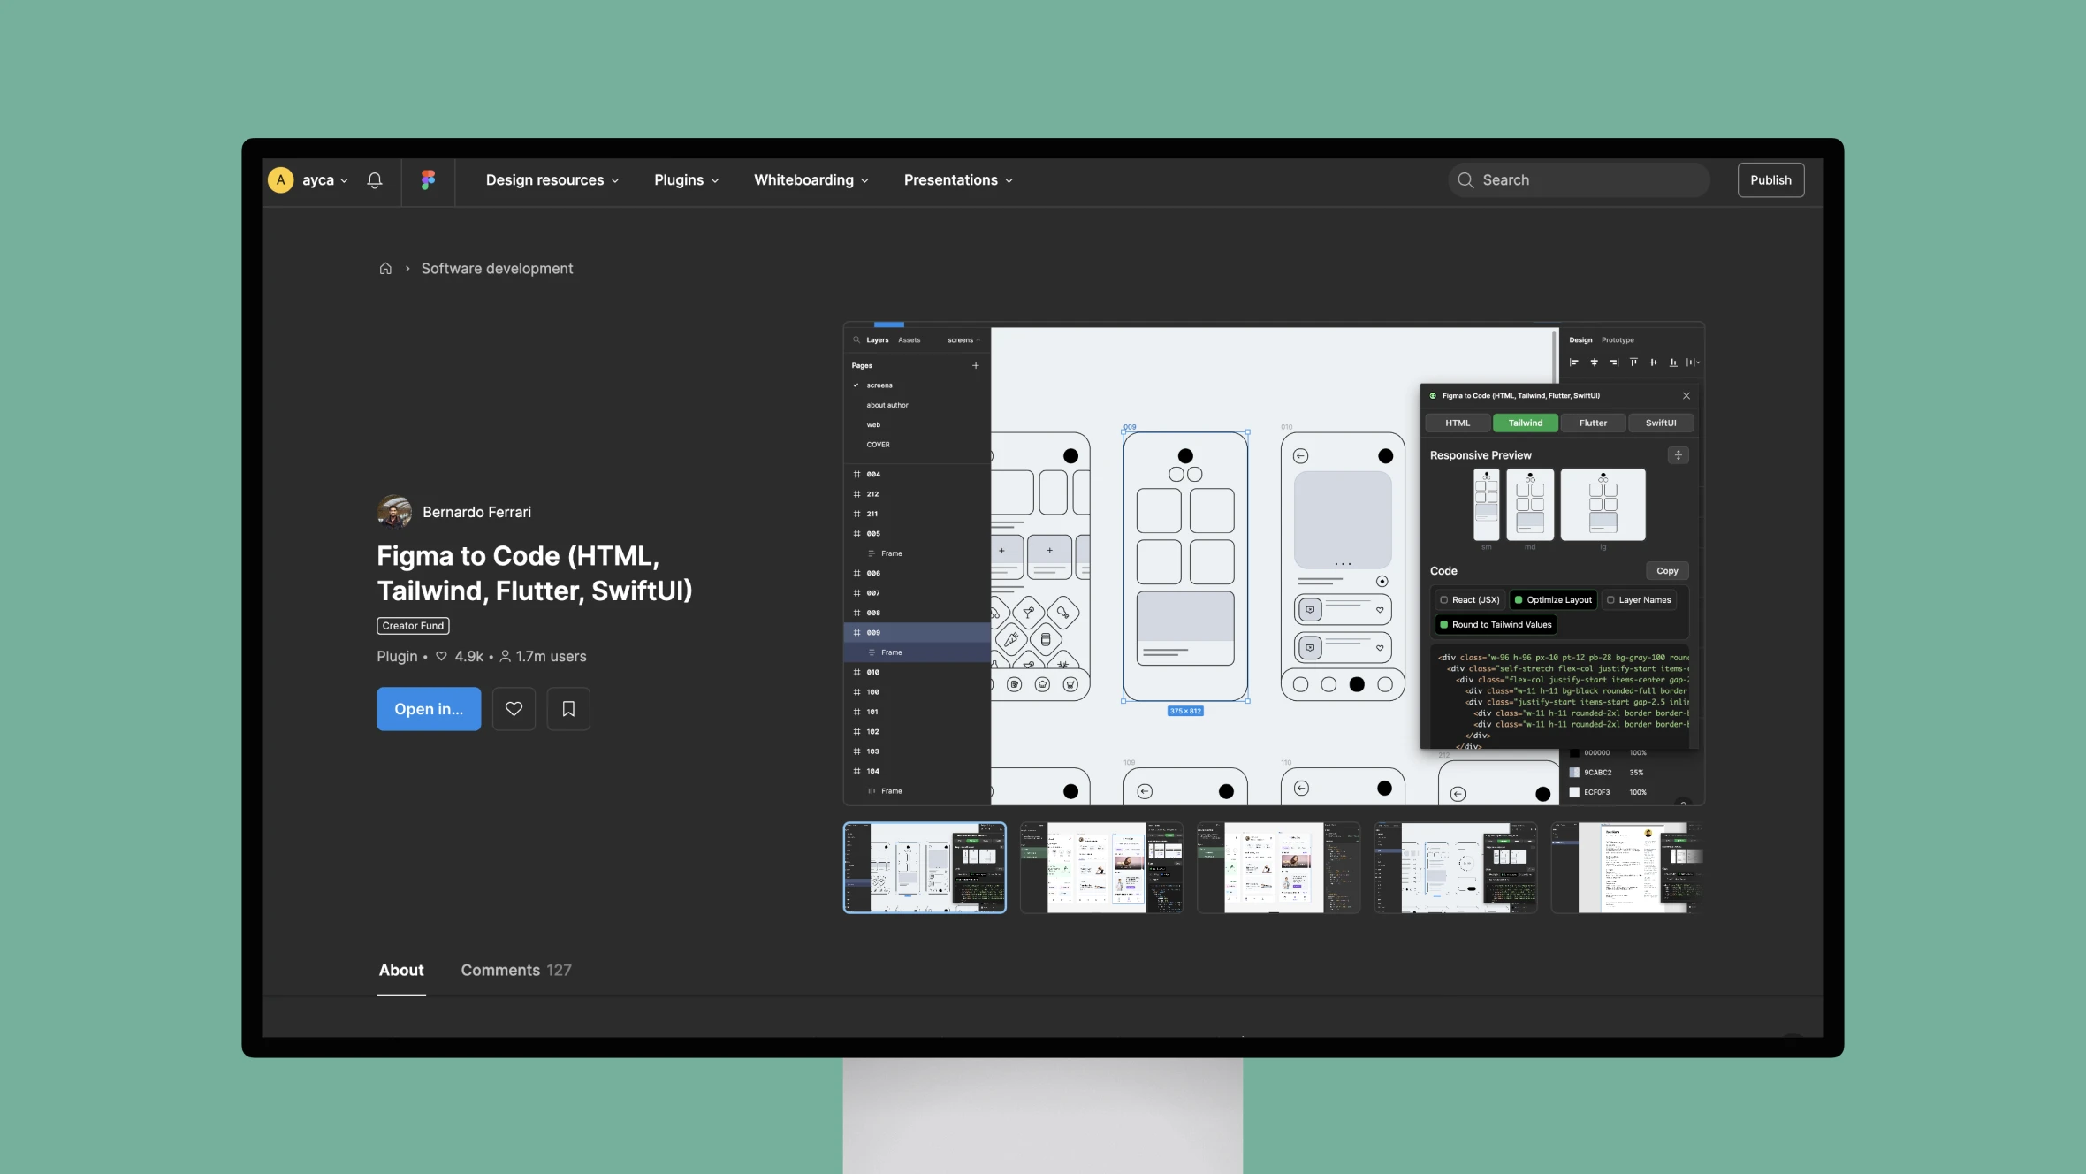
Task: Click the align vertical centers icon
Action: [1653, 362]
